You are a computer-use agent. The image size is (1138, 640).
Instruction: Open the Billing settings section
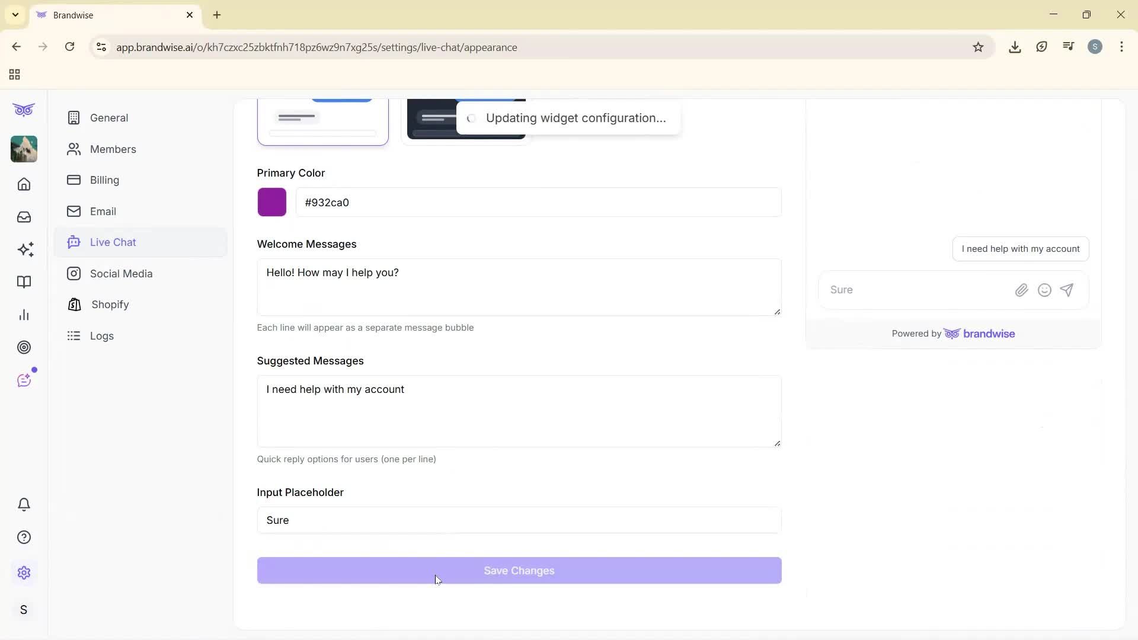click(104, 180)
